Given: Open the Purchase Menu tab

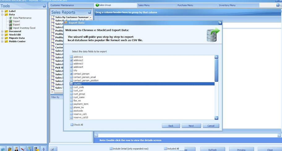Looking at the screenshot, I should (x=197, y=5).
